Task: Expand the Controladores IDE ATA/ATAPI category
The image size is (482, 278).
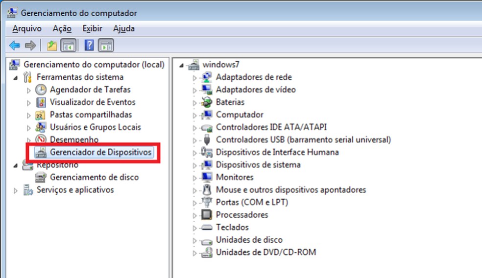Action: tap(194, 128)
